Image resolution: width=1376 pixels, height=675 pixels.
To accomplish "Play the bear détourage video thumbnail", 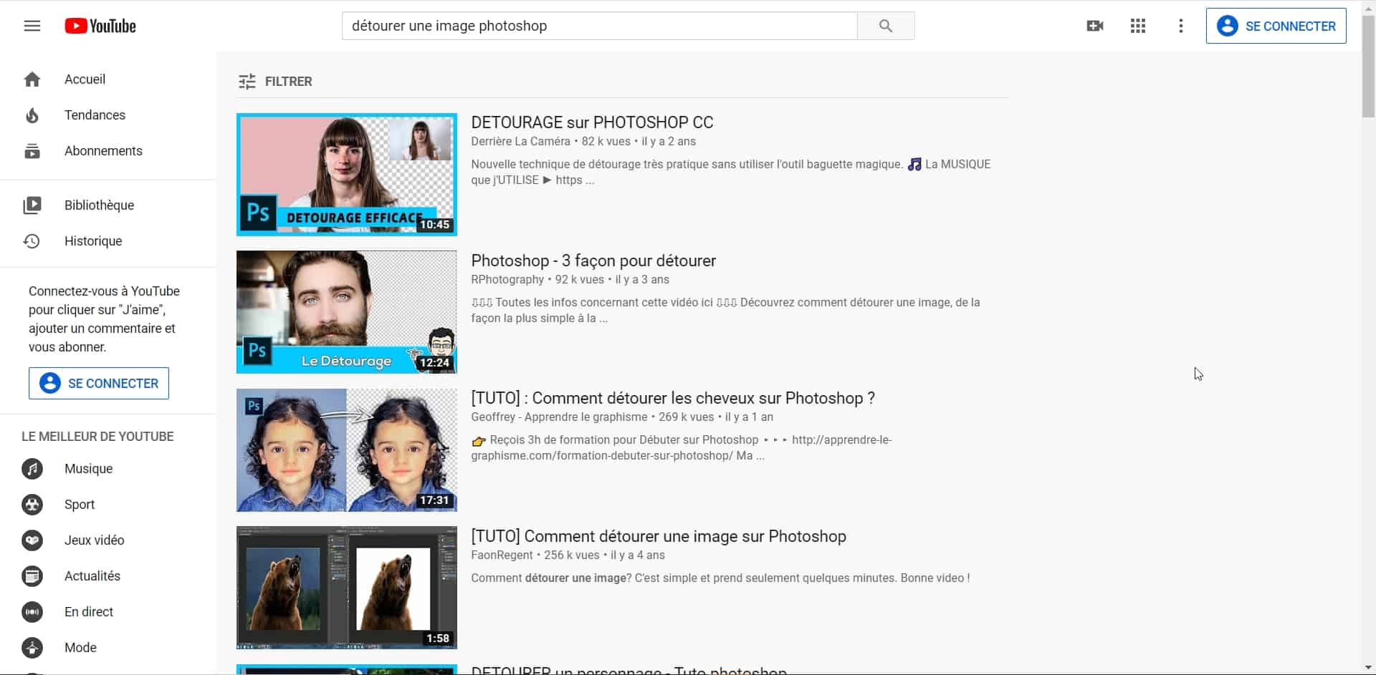I will tap(346, 588).
